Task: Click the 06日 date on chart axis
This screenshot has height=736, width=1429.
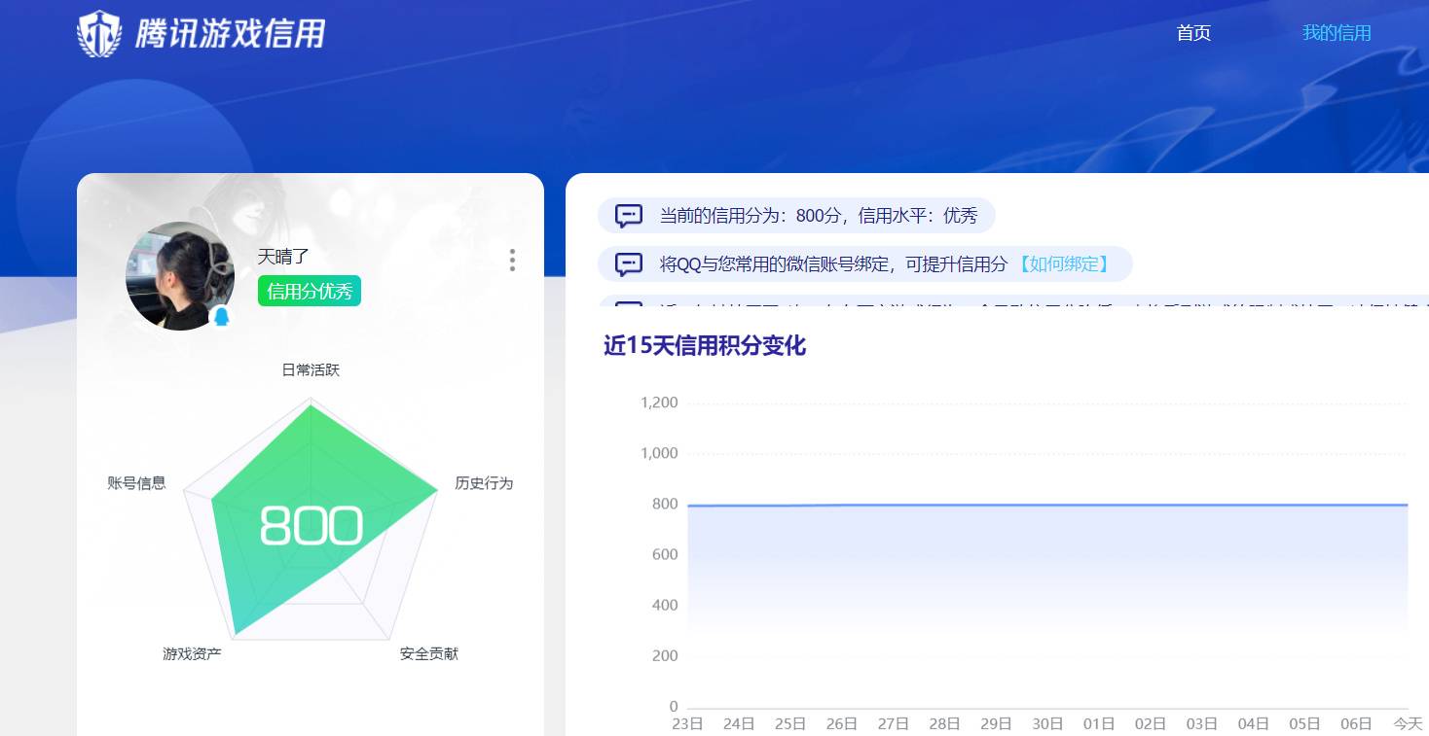Action: 1356,723
